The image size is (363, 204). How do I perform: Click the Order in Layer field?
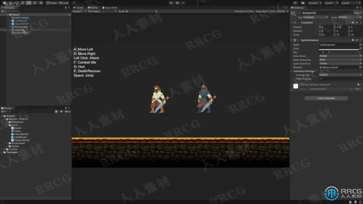[x=340, y=79]
